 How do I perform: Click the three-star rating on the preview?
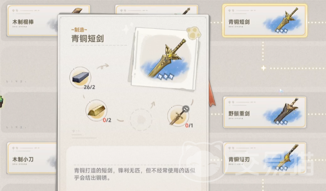[x=165, y=77]
